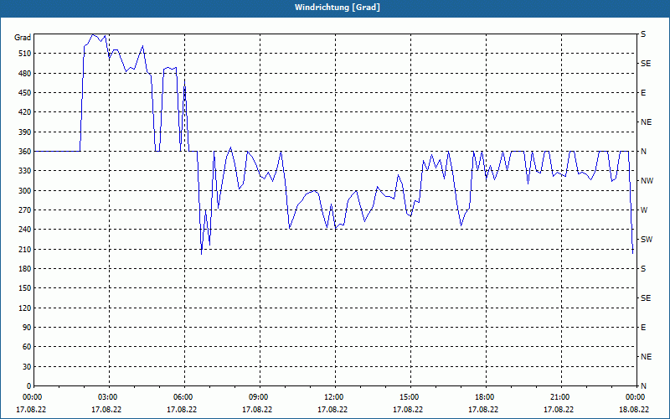Click the 390 y-axis tick label
The image size is (670, 419).
click(25, 132)
